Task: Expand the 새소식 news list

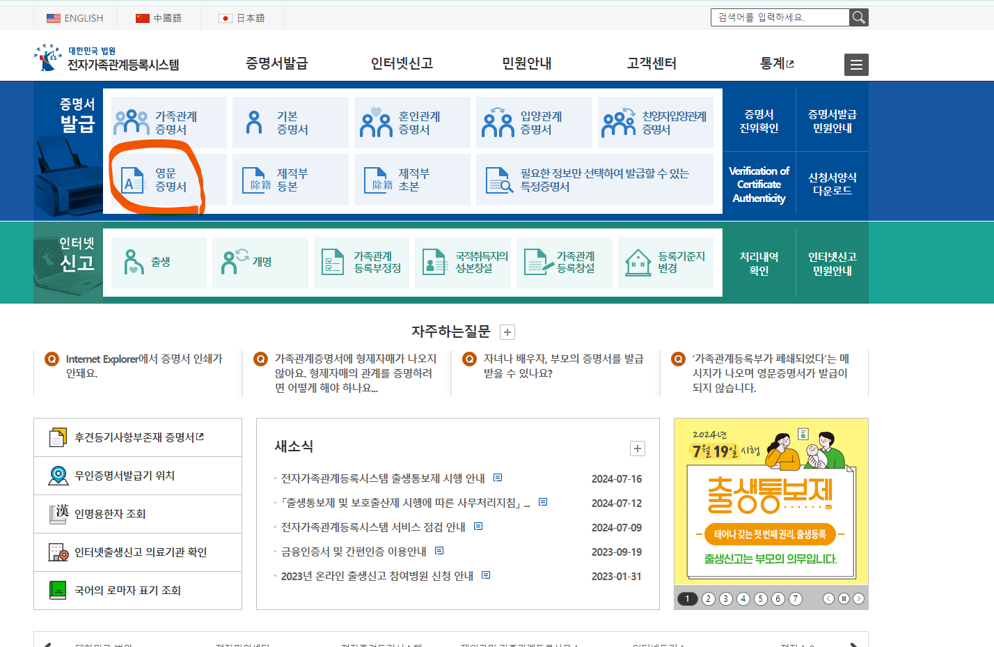Action: point(637,448)
